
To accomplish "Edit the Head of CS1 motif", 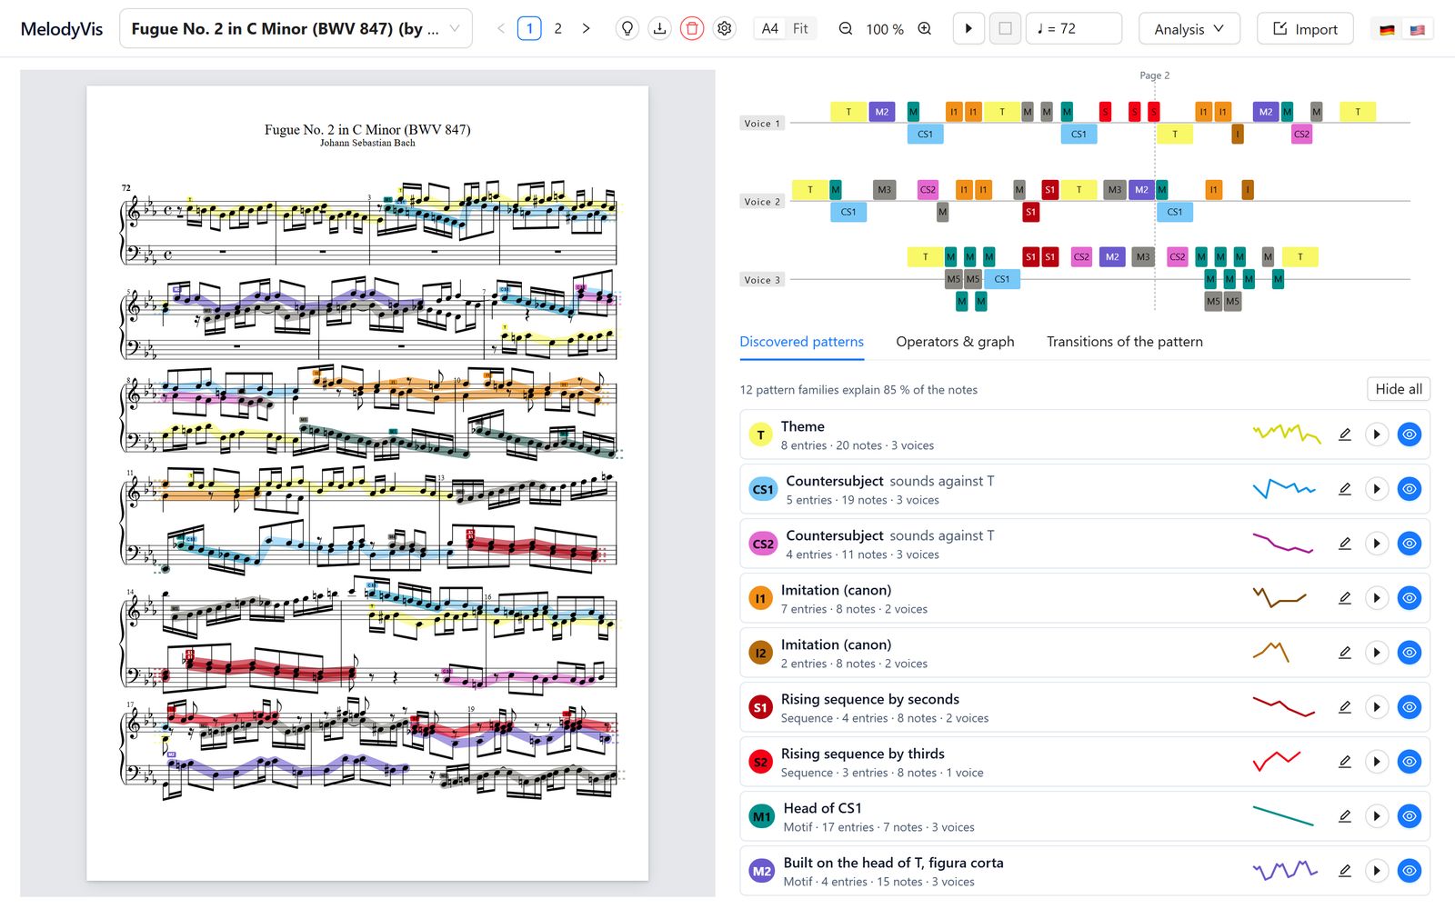I will (1344, 816).
